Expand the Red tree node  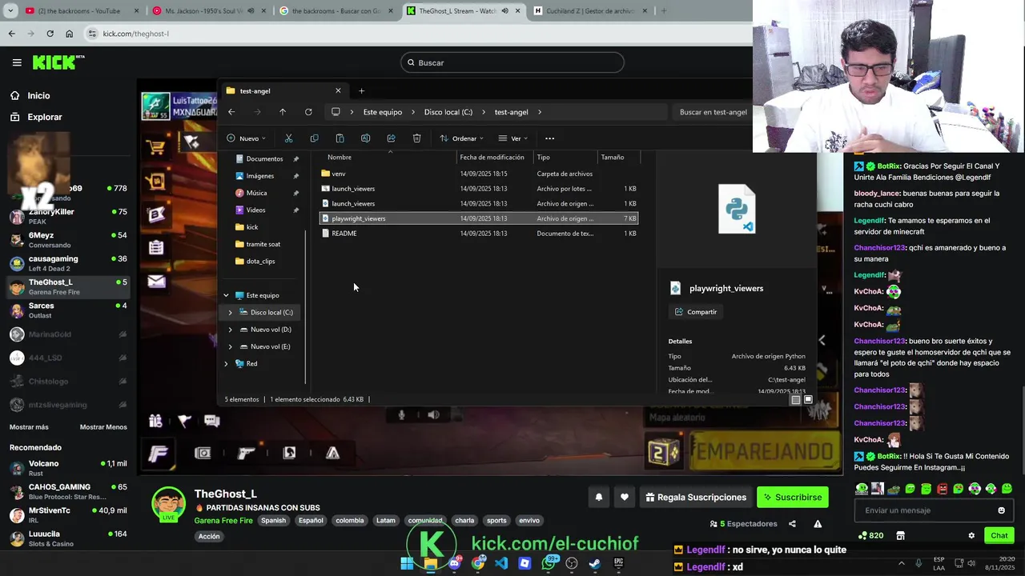coord(226,364)
